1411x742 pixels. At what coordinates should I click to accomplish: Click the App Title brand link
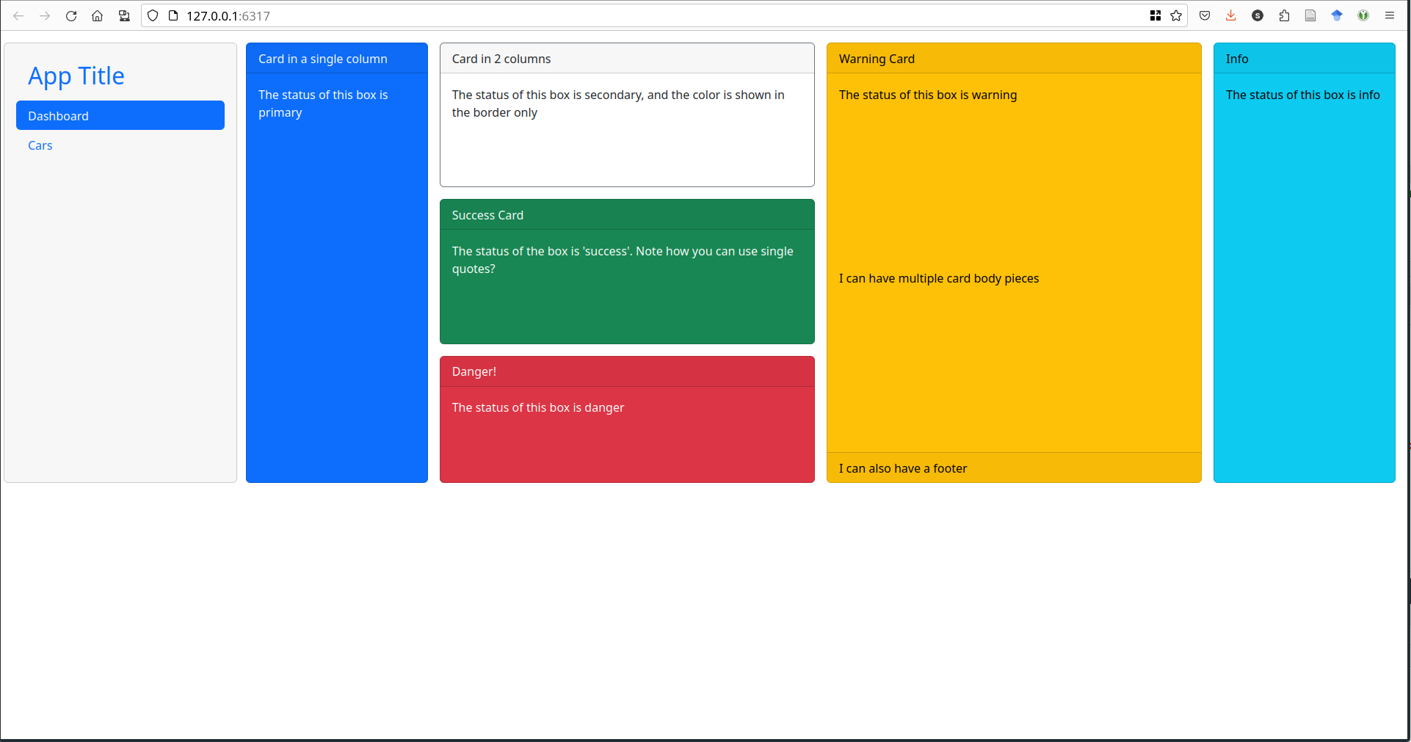[76, 76]
